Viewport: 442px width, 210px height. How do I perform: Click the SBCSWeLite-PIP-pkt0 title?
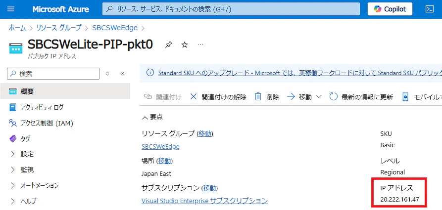click(x=90, y=44)
